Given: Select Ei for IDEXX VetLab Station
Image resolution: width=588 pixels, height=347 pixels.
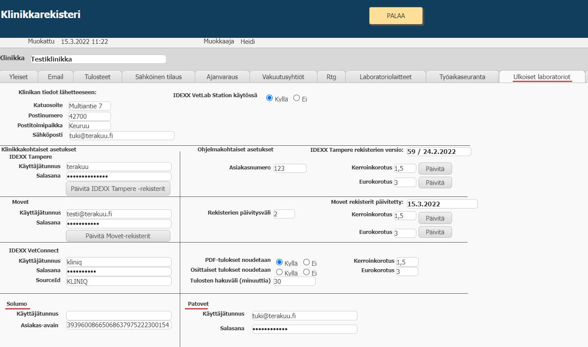Looking at the screenshot, I should pyautogui.click(x=296, y=98).
